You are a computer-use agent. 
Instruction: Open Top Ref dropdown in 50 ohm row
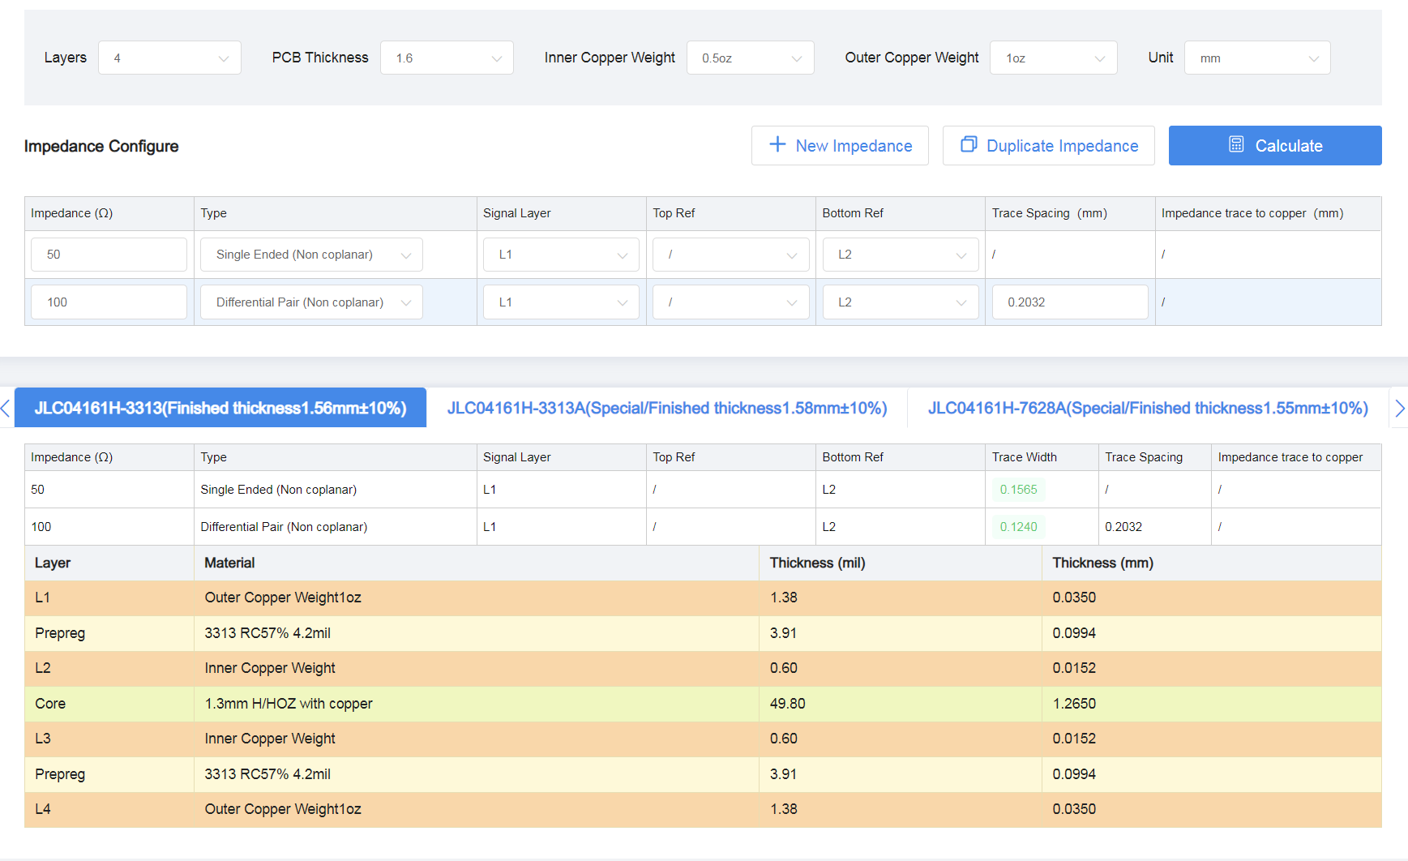(x=730, y=255)
